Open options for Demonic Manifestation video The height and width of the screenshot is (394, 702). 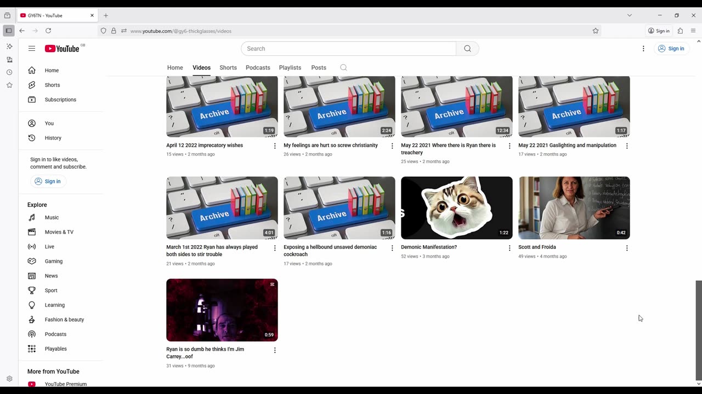[x=509, y=248]
